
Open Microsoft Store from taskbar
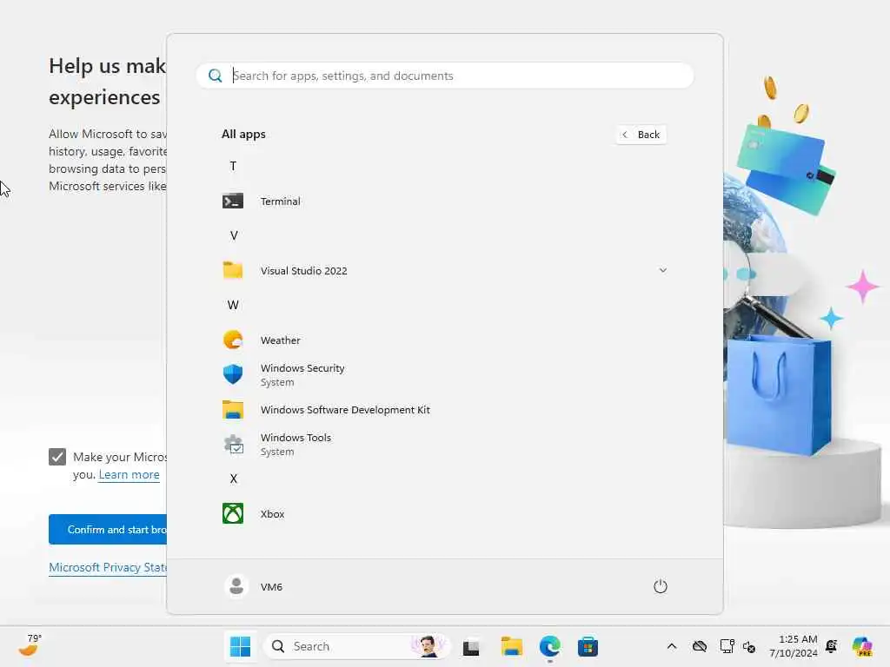[588, 646]
